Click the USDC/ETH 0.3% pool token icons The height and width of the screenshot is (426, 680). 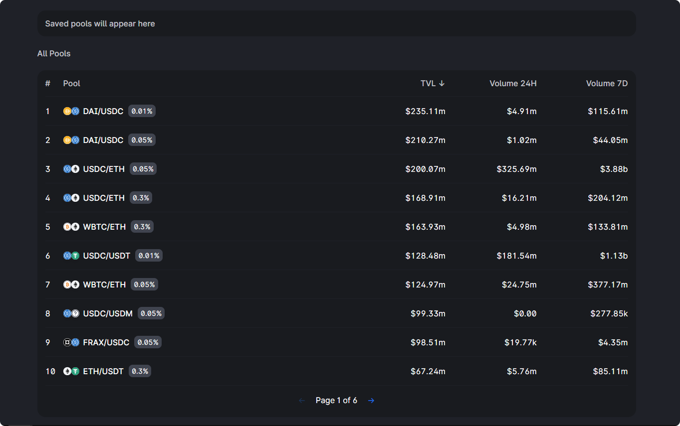(x=71, y=198)
